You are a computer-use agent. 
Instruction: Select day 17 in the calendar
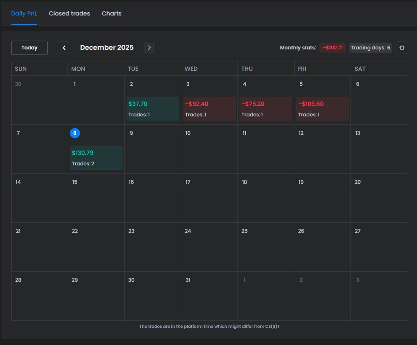click(x=188, y=182)
